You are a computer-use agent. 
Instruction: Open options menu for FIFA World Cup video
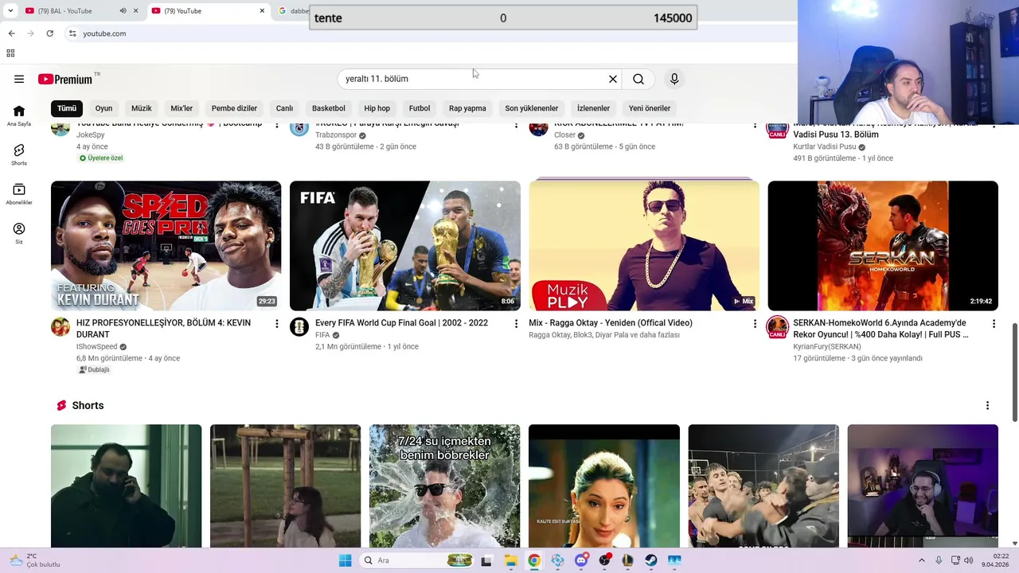click(x=516, y=324)
